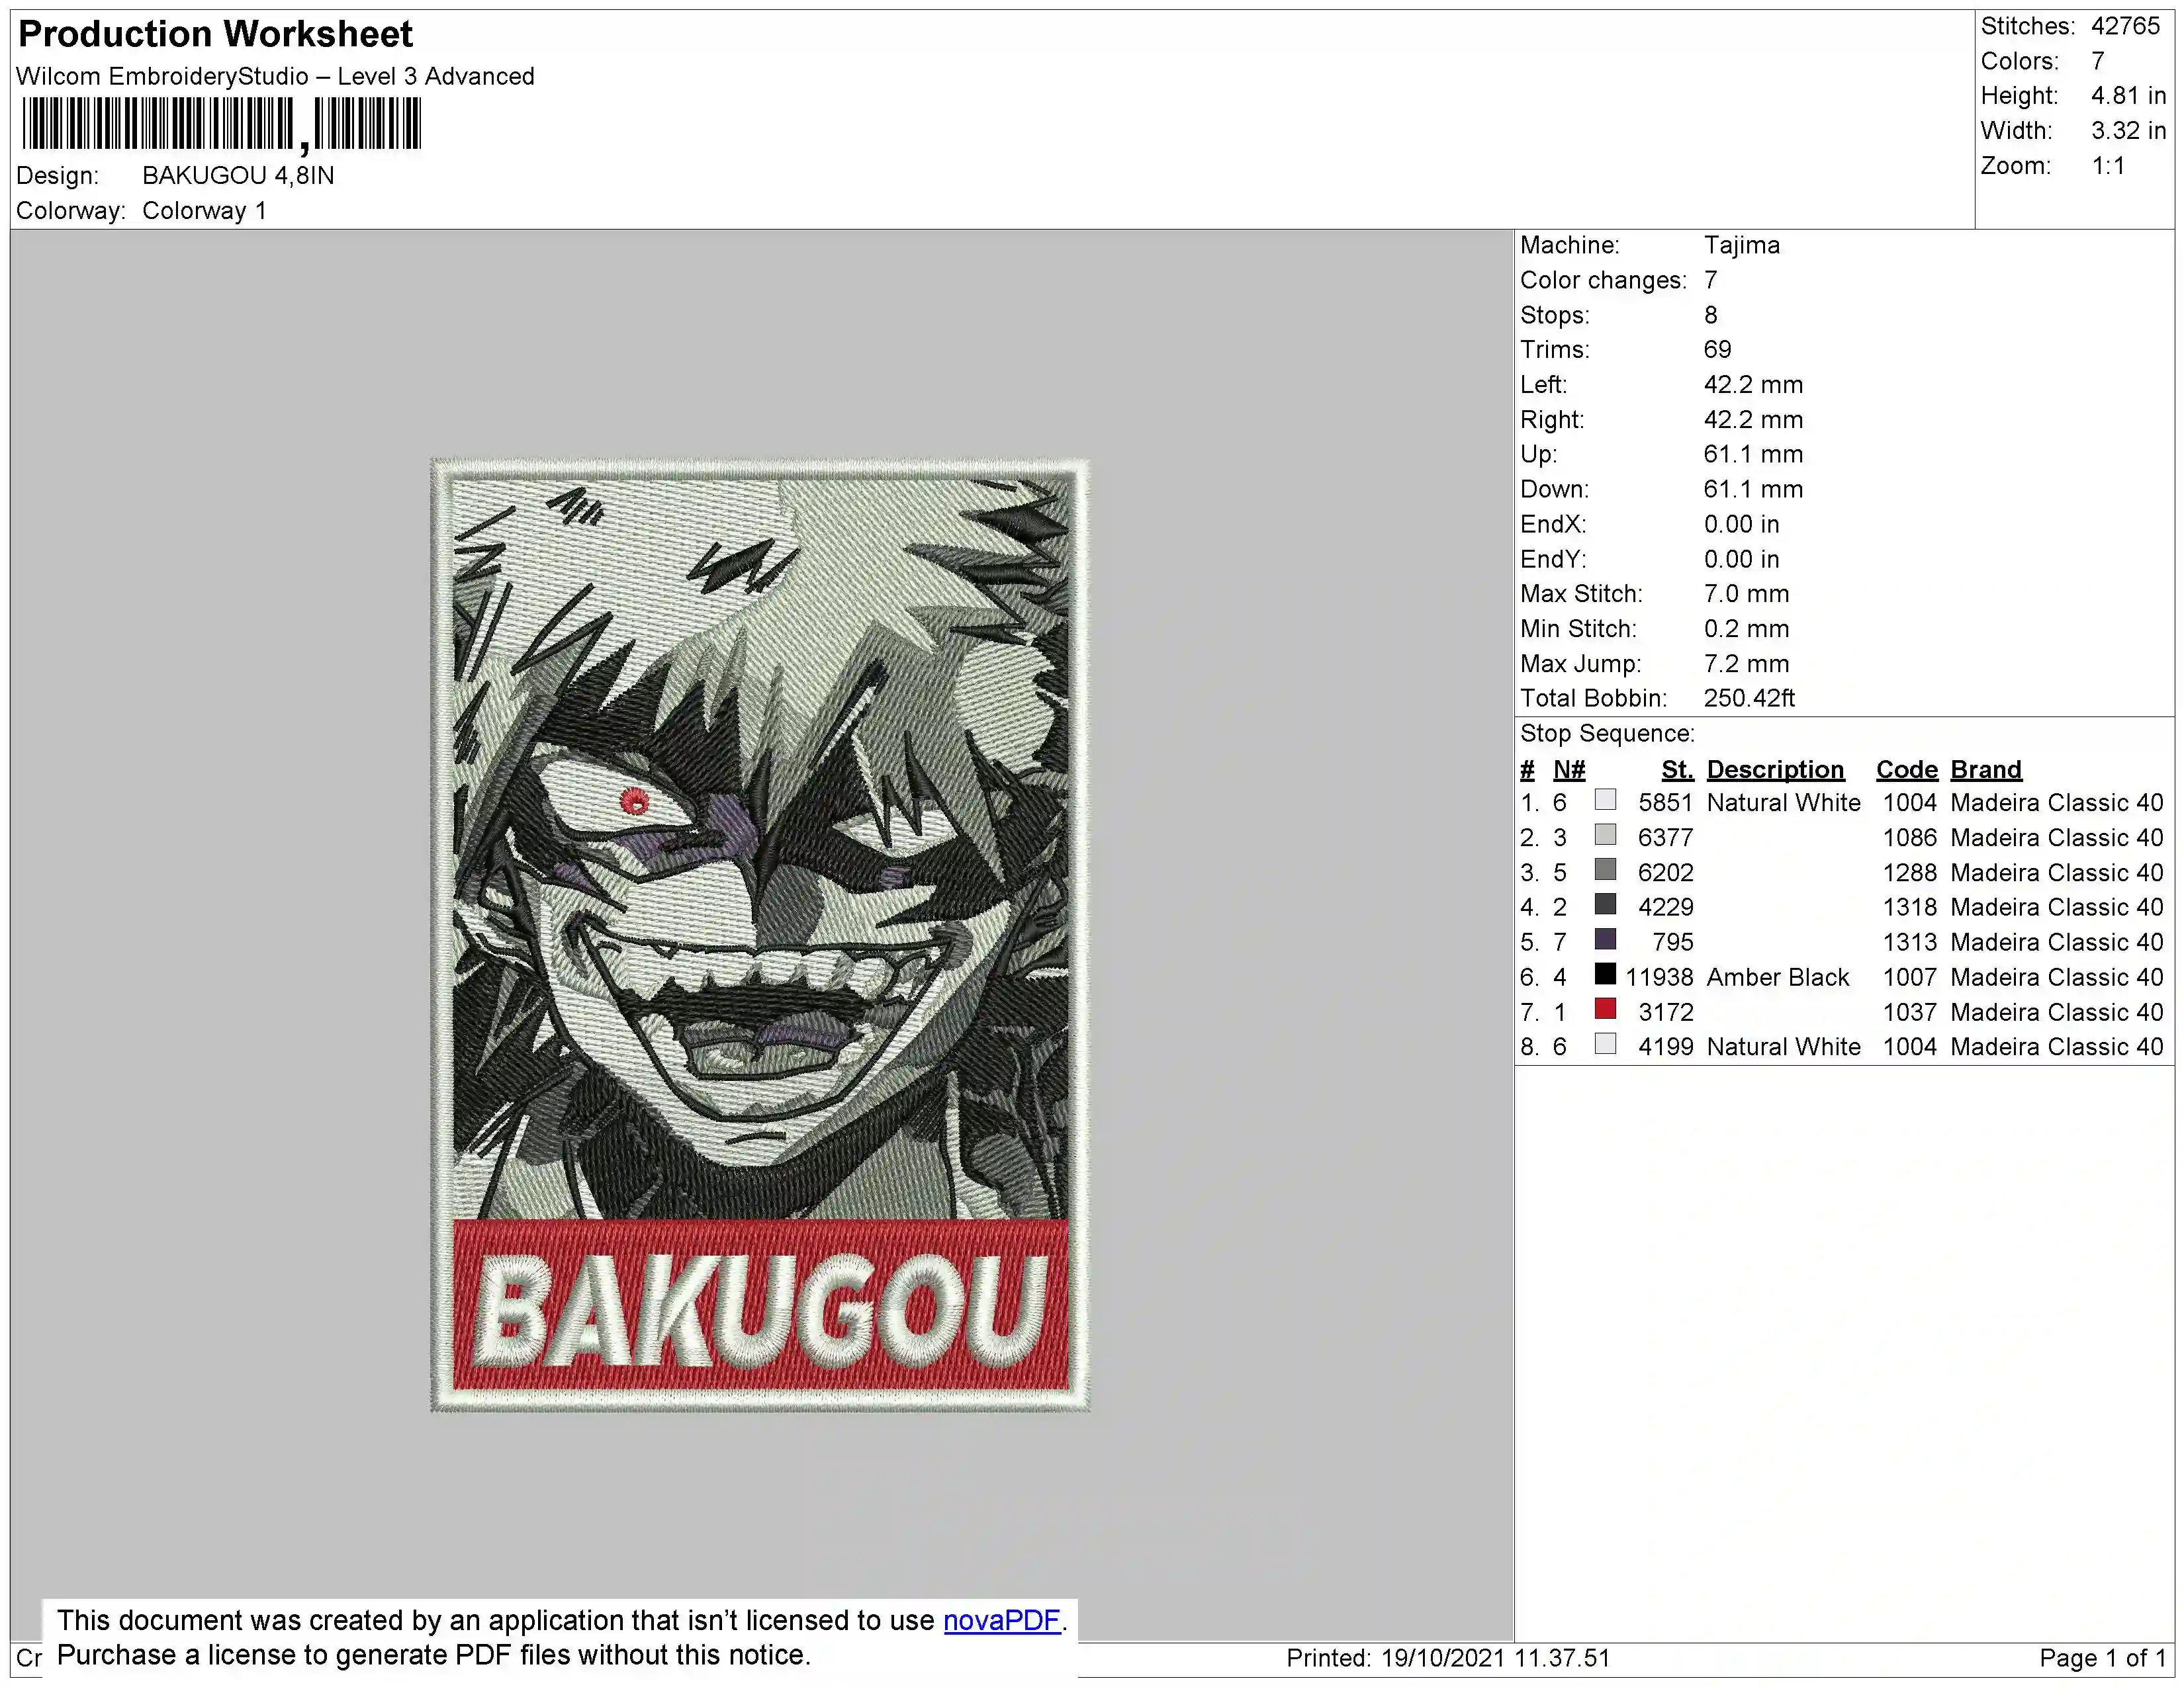Click the Total Bobbin value 250.42ft
The width and height of the screenshot is (2184, 1687).
click(x=1749, y=699)
